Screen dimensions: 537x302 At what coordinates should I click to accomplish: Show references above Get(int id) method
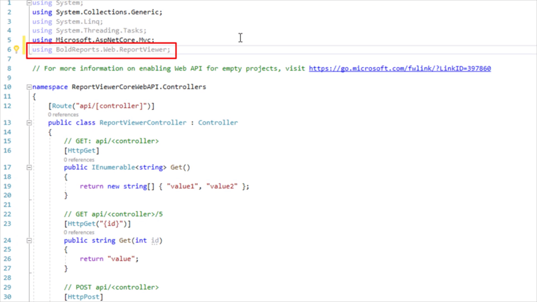pos(79,233)
